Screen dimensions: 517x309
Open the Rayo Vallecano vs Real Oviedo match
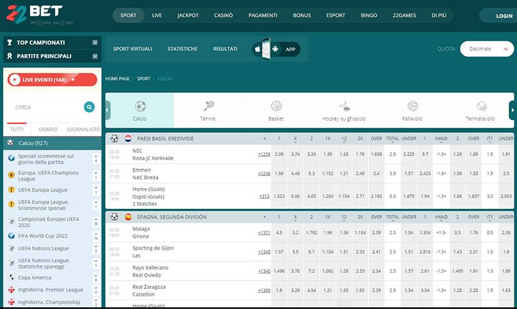(x=150, y=271)
